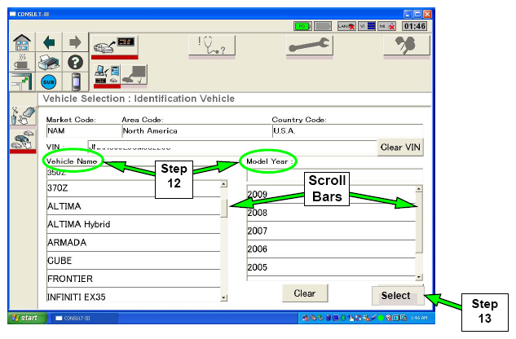Image resolution: width=516 pixels, height=339 pixels.
Task: Click the Clear button below the lists
Action: point(304,293)
